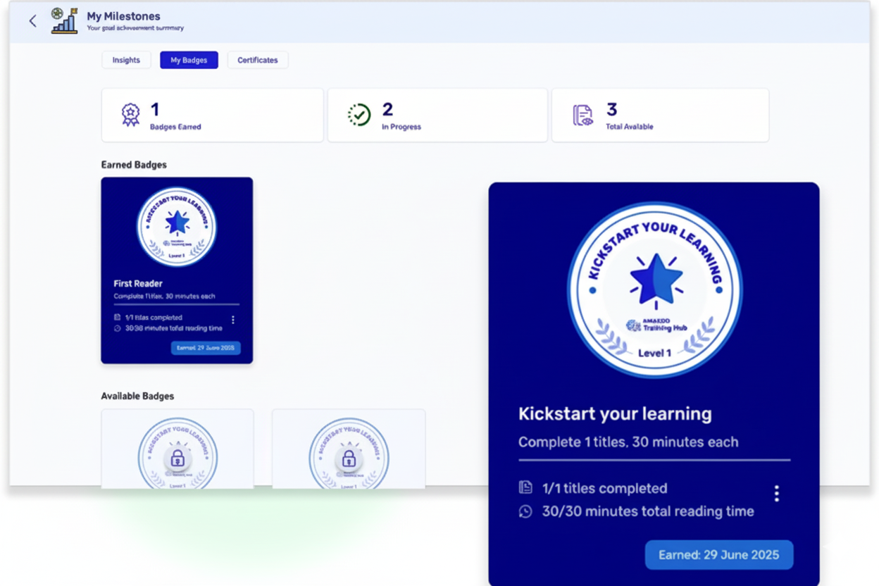Image resolution: width=879 pixels, height=586 pixels.
Task: Select the My Badges tab
Action: pos(189,60)
